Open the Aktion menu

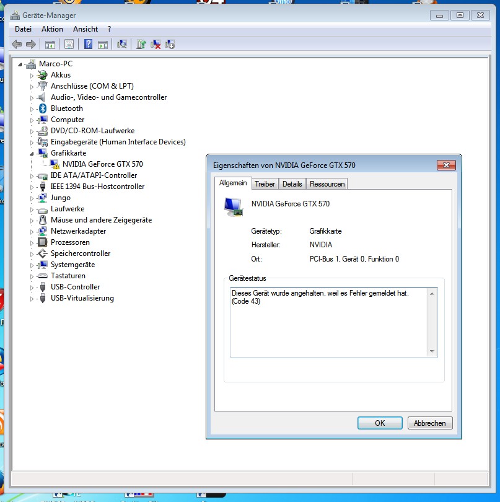pos(52,29)
